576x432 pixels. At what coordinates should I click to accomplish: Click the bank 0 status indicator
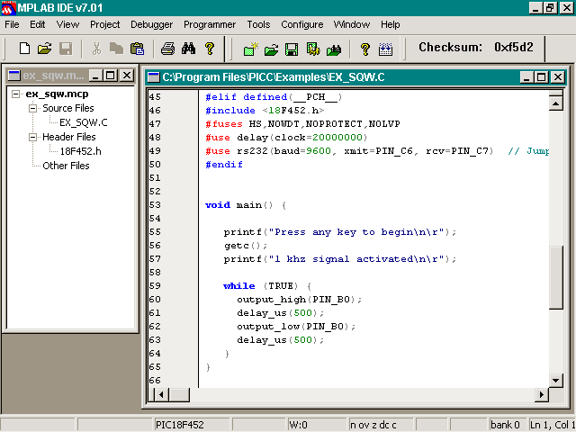click(505, 425)
